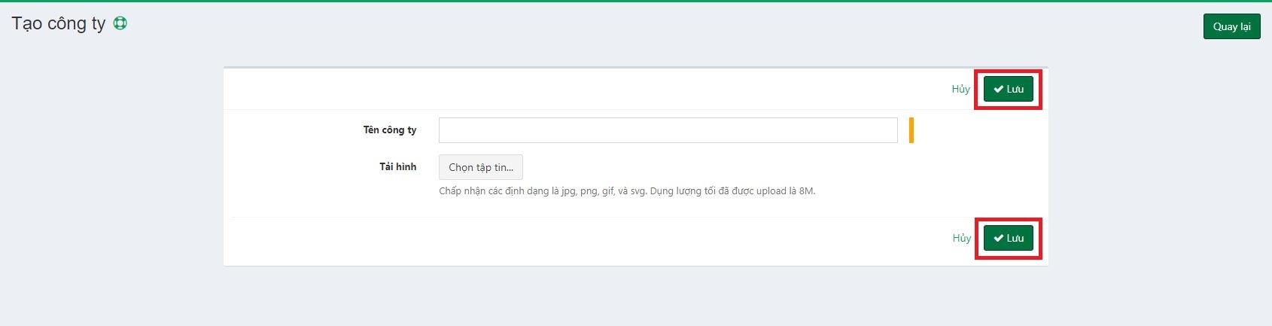Screen dimensions: 1272x326
Task: Click the top Hủy link
Action: [x=960, y=89]
